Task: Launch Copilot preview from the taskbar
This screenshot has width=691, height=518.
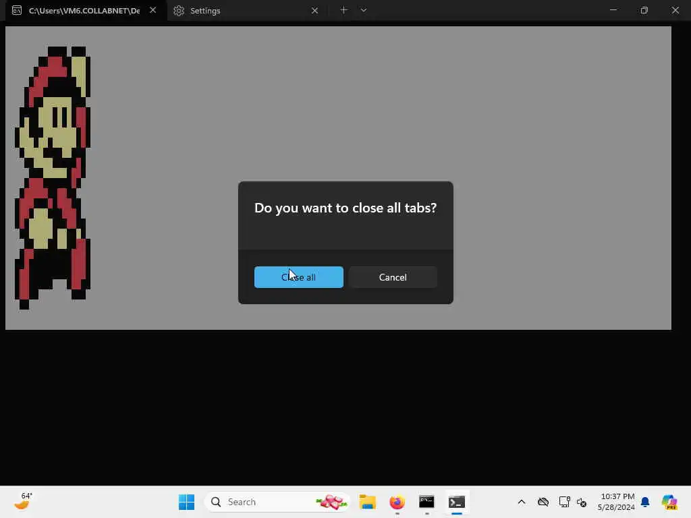Action: (x=669, y=502)
